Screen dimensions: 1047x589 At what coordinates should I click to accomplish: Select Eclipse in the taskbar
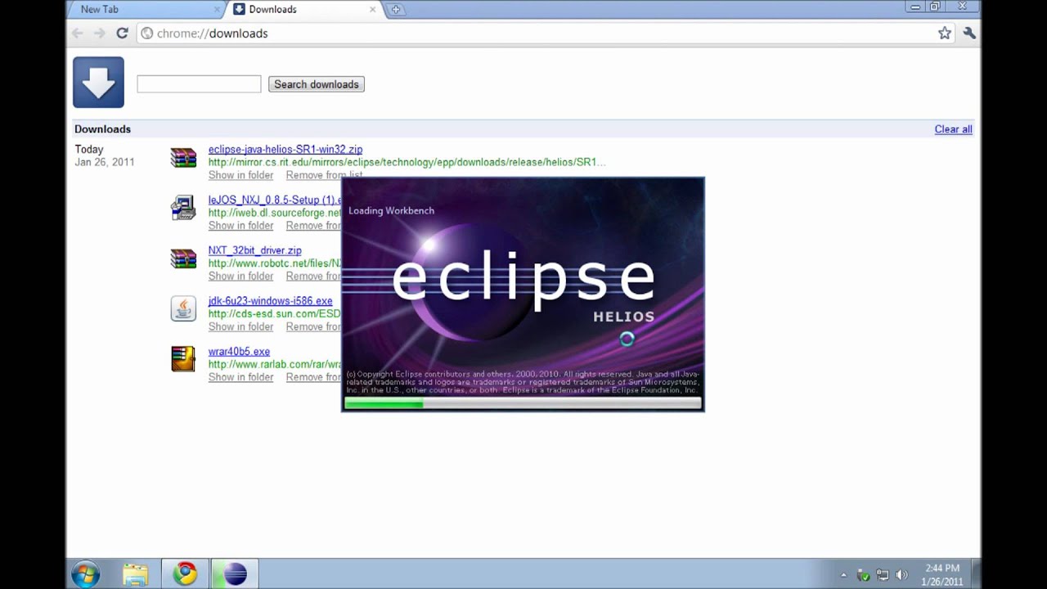[x=235, y=574]
